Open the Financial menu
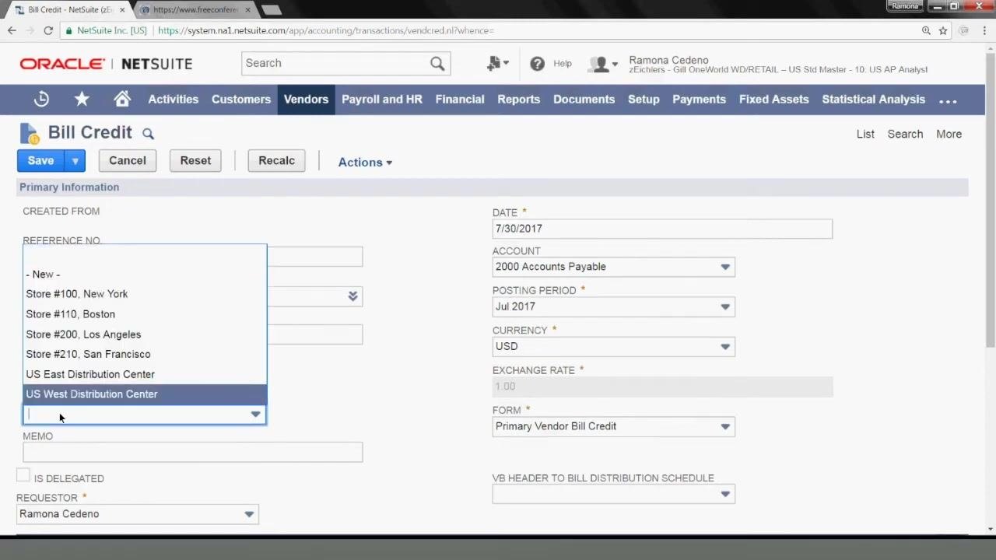The image size is (996, 560). pos(460,100)
